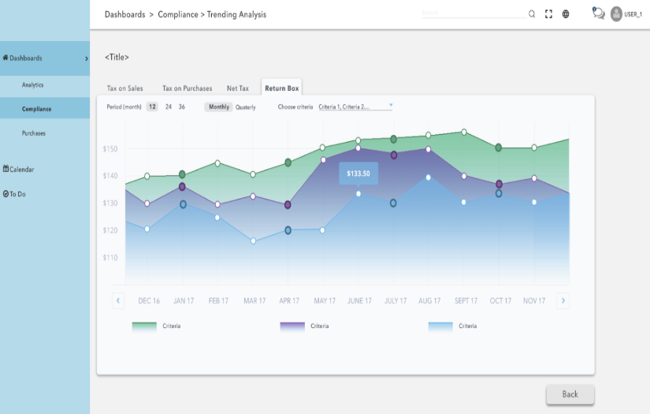Switch to Quarterly view
Viewport: 650px width, 414px height.
pyautogui.click(x=245, y=107)
